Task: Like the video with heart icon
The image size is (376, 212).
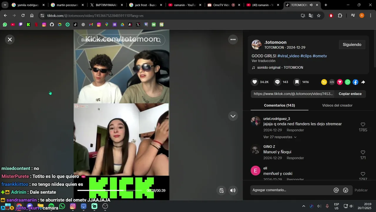Action: tap(255, 82)
